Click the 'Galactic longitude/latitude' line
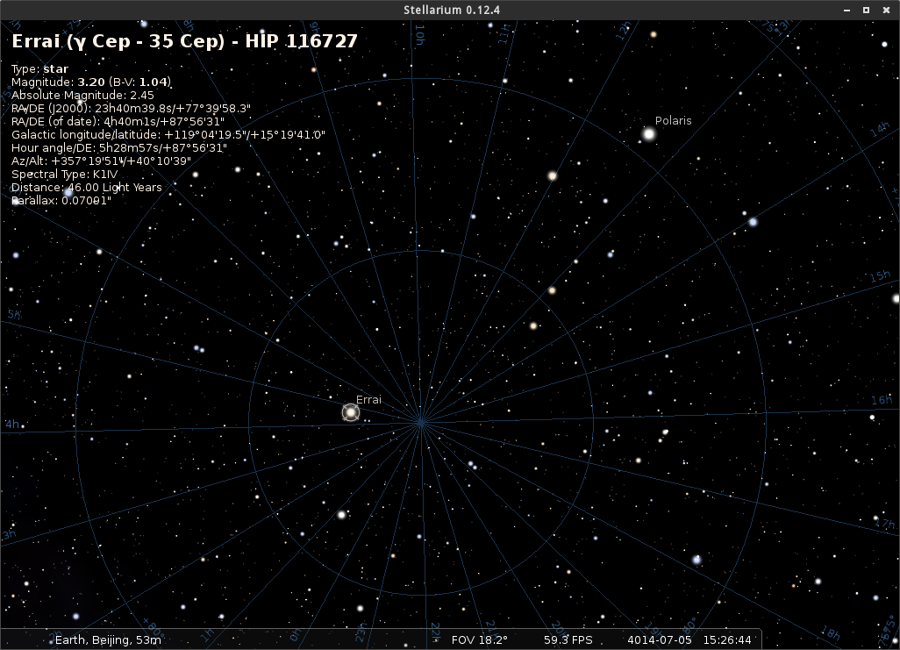This screenshot has width=900, height=650. (x=168, y=135)
